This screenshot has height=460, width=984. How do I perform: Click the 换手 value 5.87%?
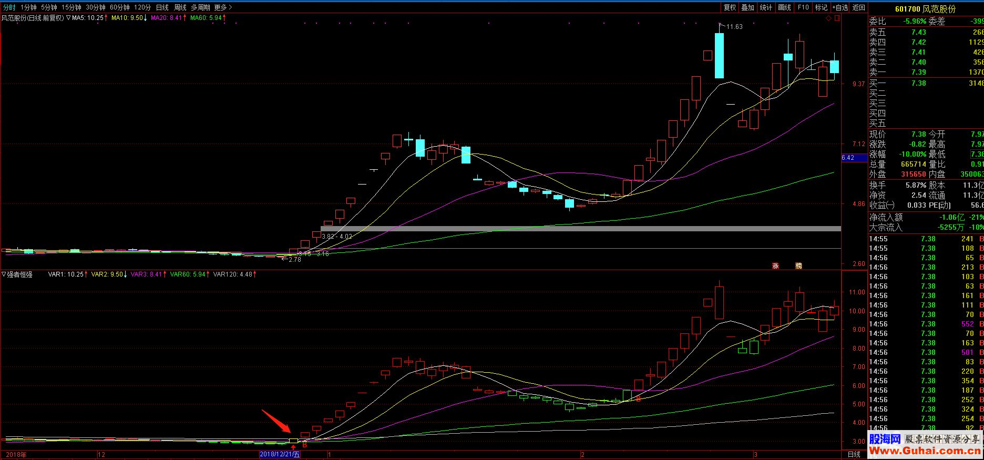915,186
